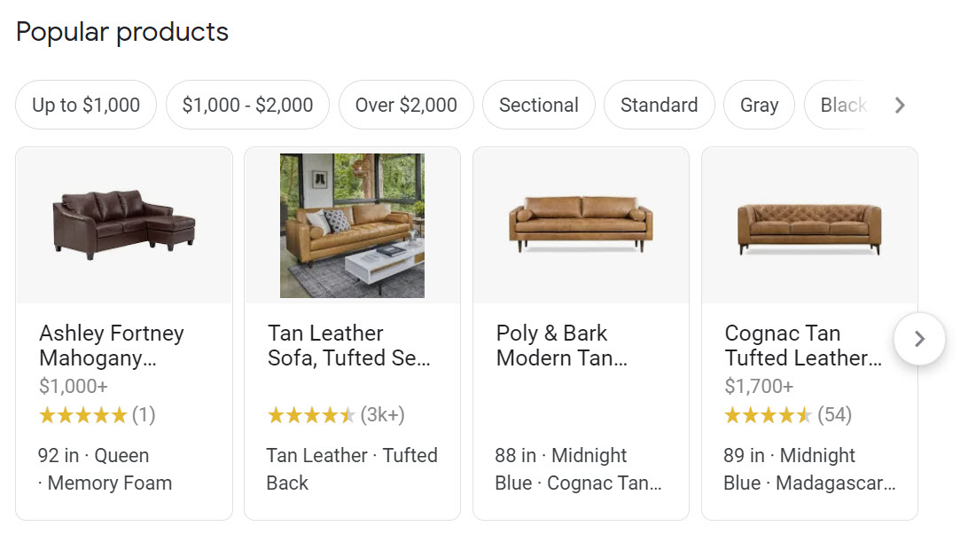Filter results by Sectional
This screenshot has width=960, height=542.
[538, 106]
